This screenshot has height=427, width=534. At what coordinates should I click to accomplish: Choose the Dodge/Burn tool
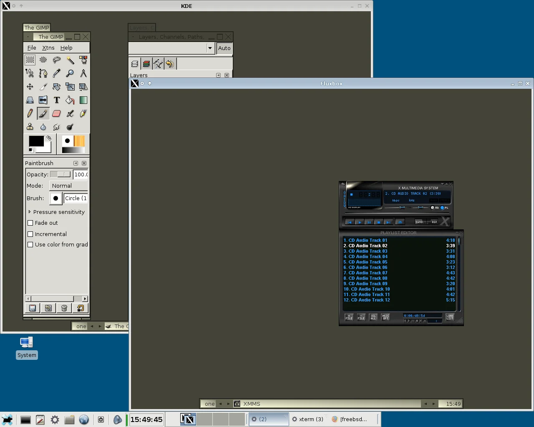[x=70, y=127]
